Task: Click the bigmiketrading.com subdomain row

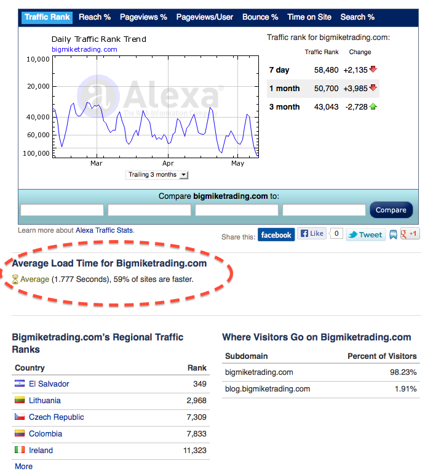Action: point(320,372)
